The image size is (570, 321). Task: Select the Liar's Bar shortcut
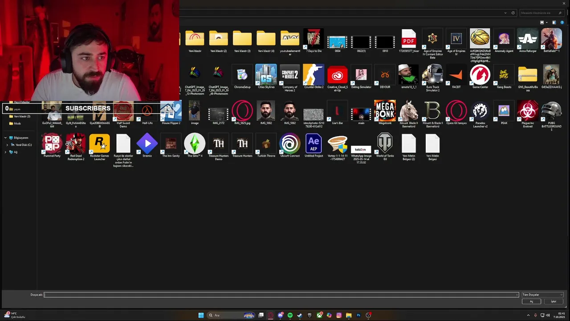click(338, 112)
